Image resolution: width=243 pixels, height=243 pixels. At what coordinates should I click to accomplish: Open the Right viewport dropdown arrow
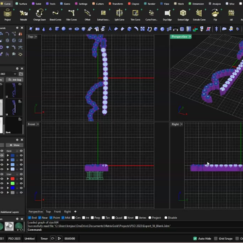coord(182,124)
